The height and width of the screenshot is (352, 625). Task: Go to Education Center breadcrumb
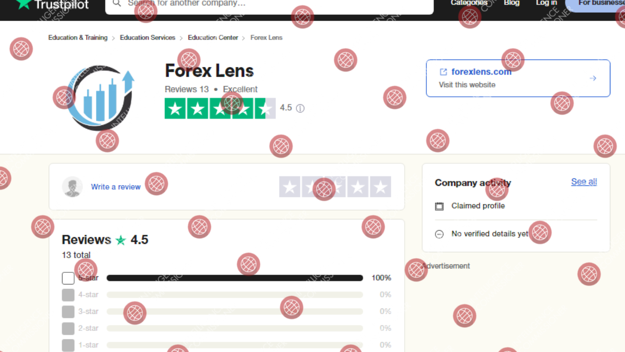[213, 38]
